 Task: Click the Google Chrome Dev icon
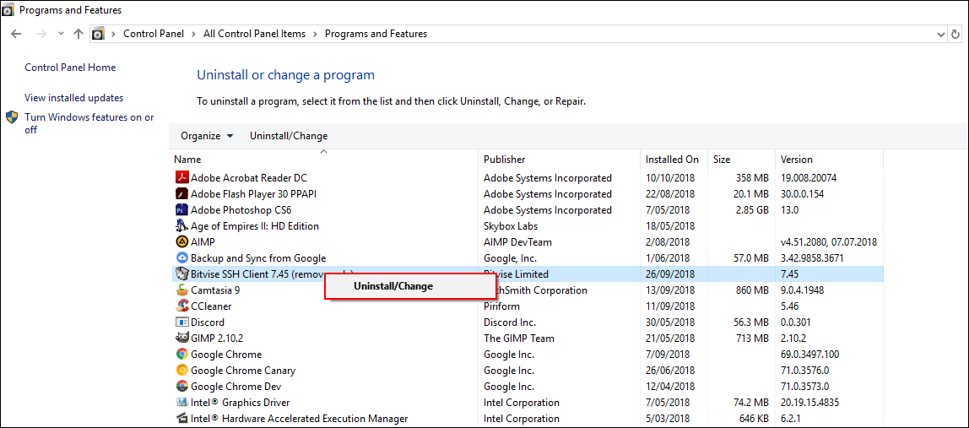pos(181,387)
